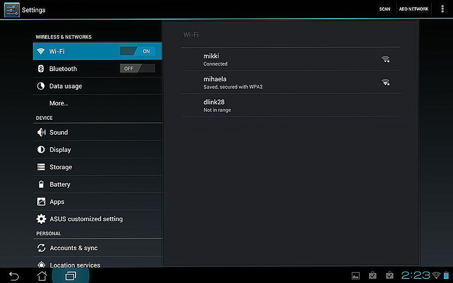Viewport: 453px width, 283px height.
Task: Open Location services settings
Action: pos(97,262)
